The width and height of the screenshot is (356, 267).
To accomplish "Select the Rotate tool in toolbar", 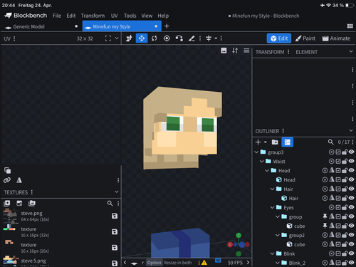I will (155, 38).
